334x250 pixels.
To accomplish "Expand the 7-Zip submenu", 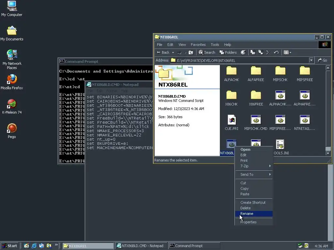I will click(x=254, y=166).
